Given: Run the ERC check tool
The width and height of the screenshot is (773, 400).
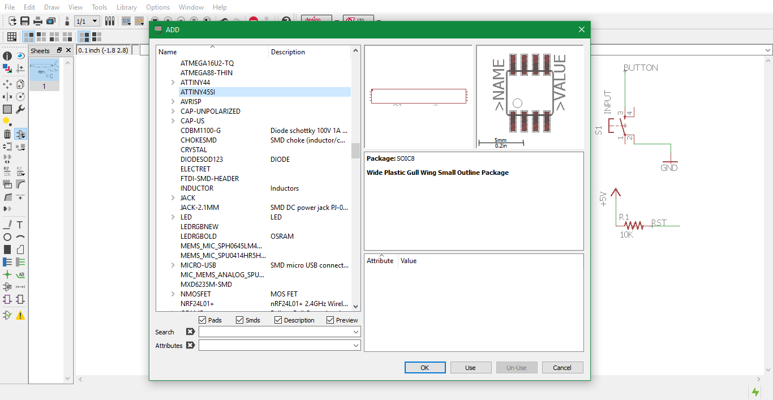Looking at the screenshot, I should point(7,315).
